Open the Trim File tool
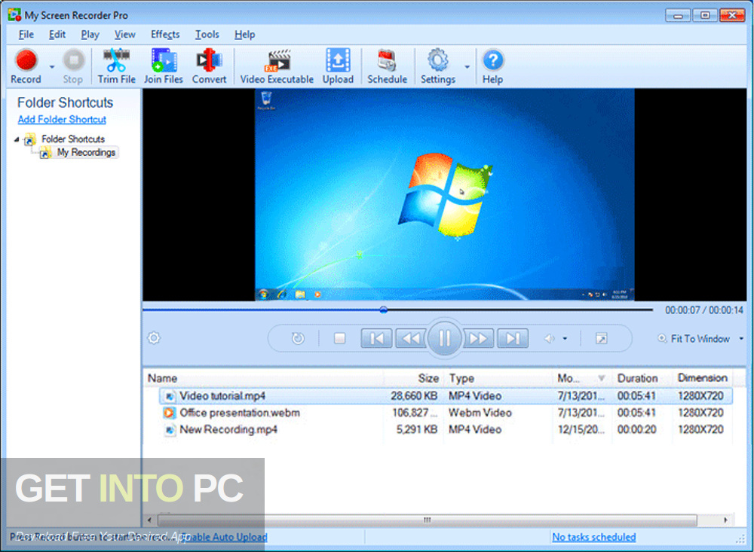The height and width of the screenshot is (552, 754). tap(116, 66)
